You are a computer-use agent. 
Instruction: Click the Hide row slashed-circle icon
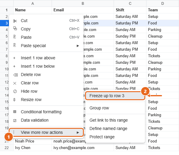pos(15,91)
